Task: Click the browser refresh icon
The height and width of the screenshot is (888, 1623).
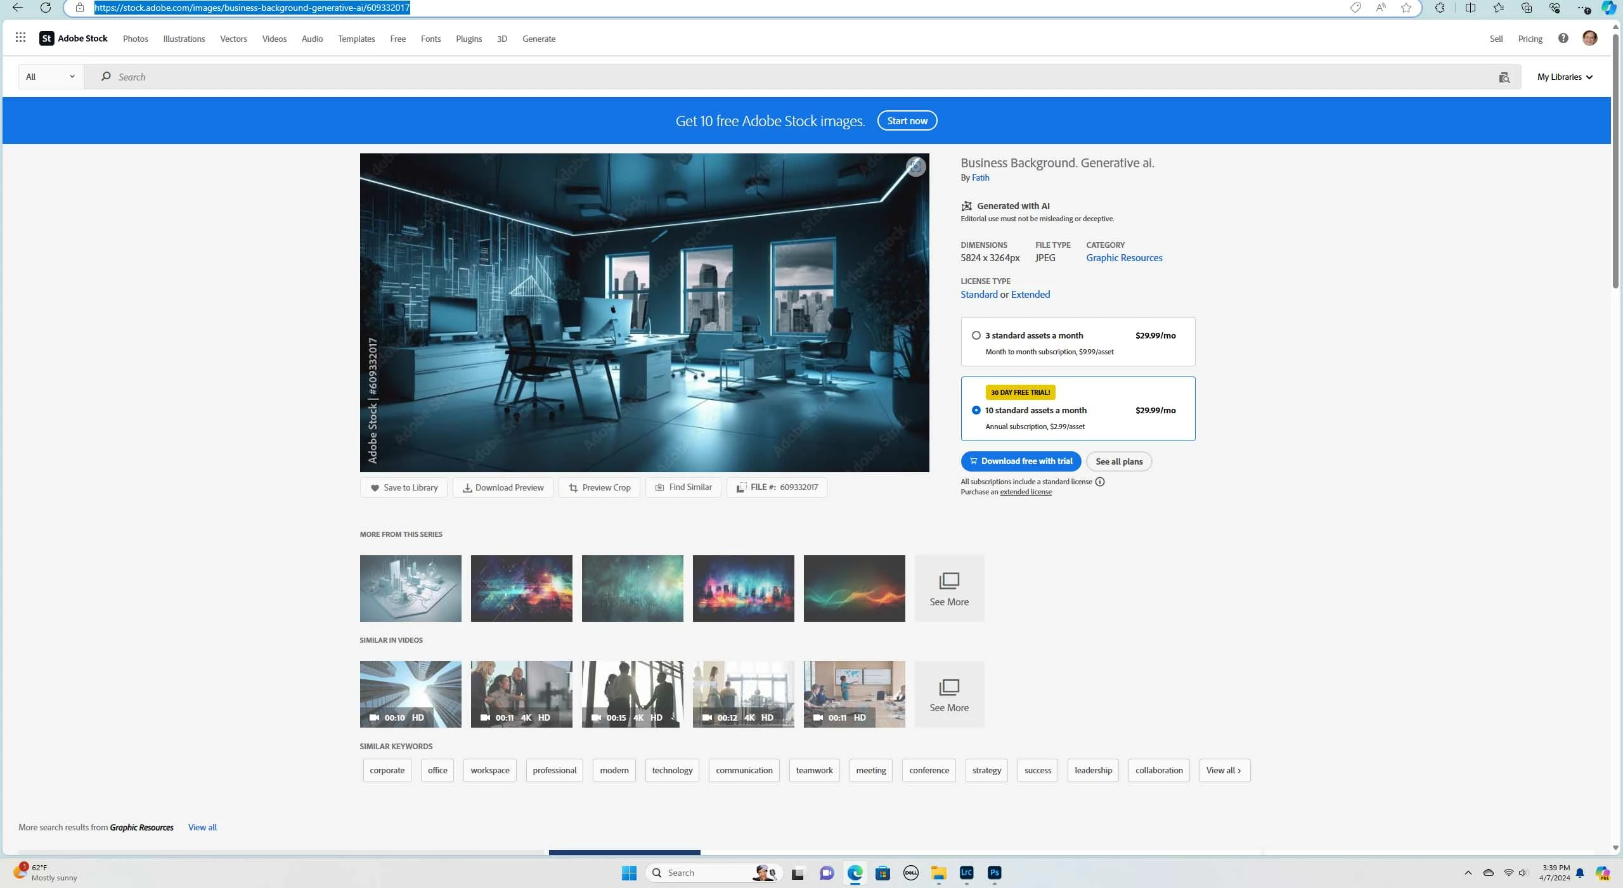Action: [45, 8]
